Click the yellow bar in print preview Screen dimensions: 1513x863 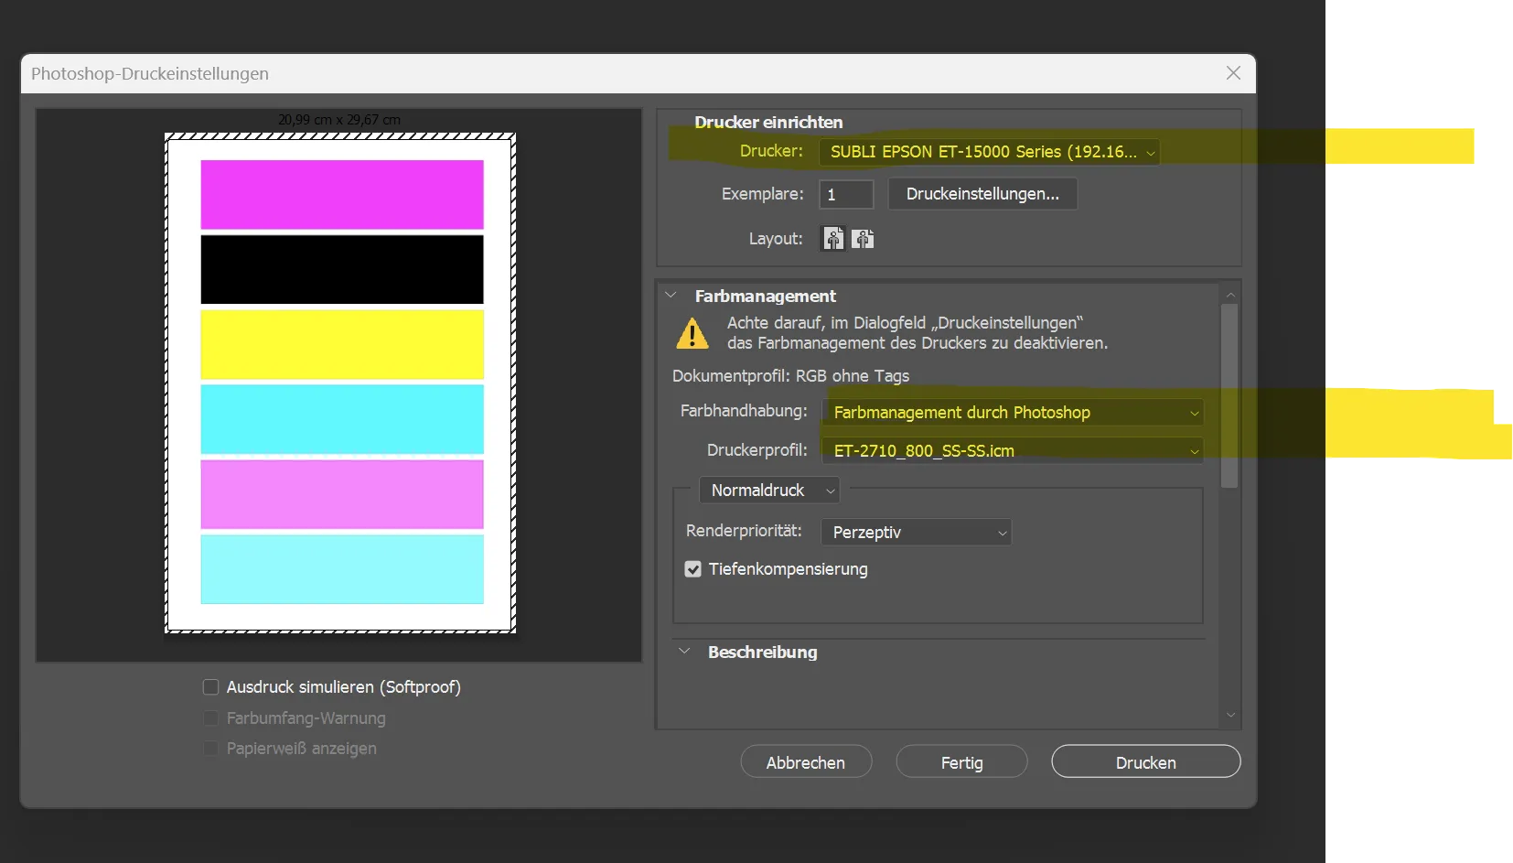point(342,344)
